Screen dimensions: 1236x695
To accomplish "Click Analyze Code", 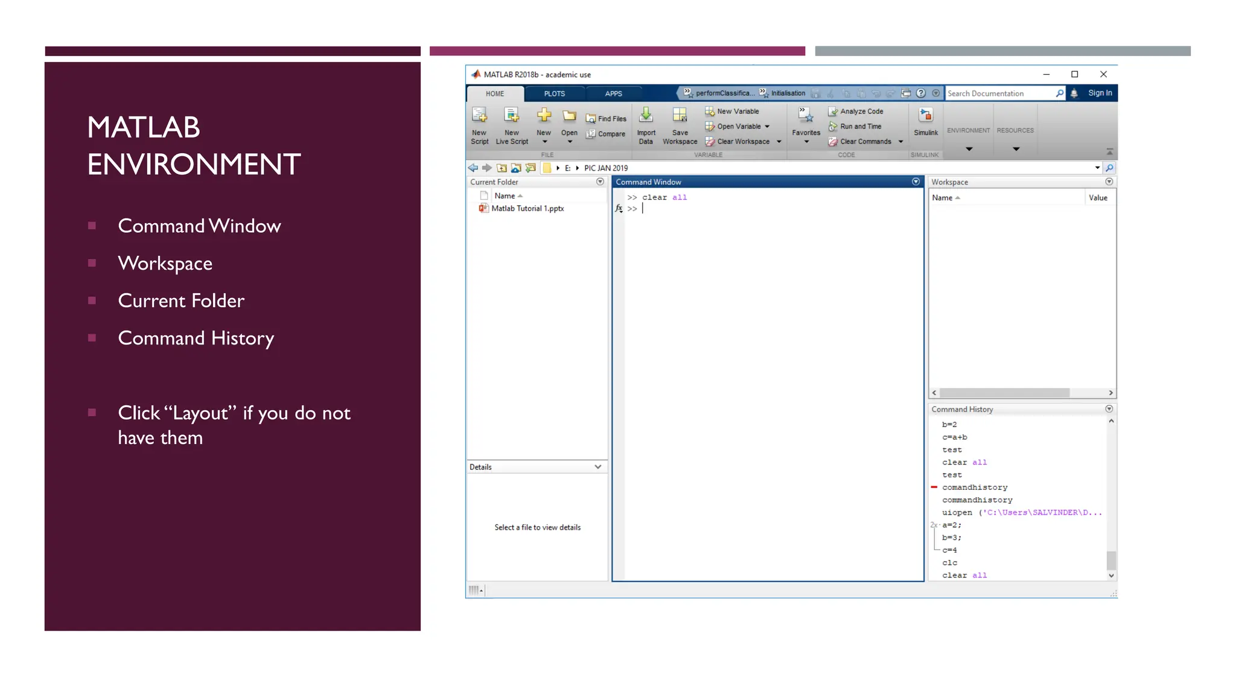I will point(856,112).
